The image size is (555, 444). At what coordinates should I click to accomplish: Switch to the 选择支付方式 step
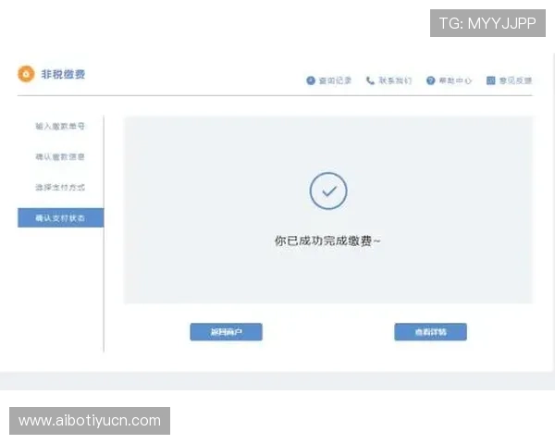tap(60, 187)
